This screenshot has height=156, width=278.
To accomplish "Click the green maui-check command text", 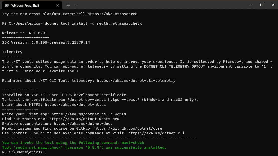I will coord(133,142).
